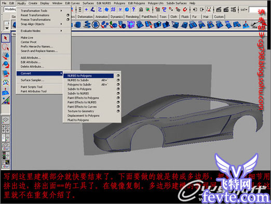Choose NURBS to Polygons
The width and height of the screenshot is (271, 204).
[79, 76]
